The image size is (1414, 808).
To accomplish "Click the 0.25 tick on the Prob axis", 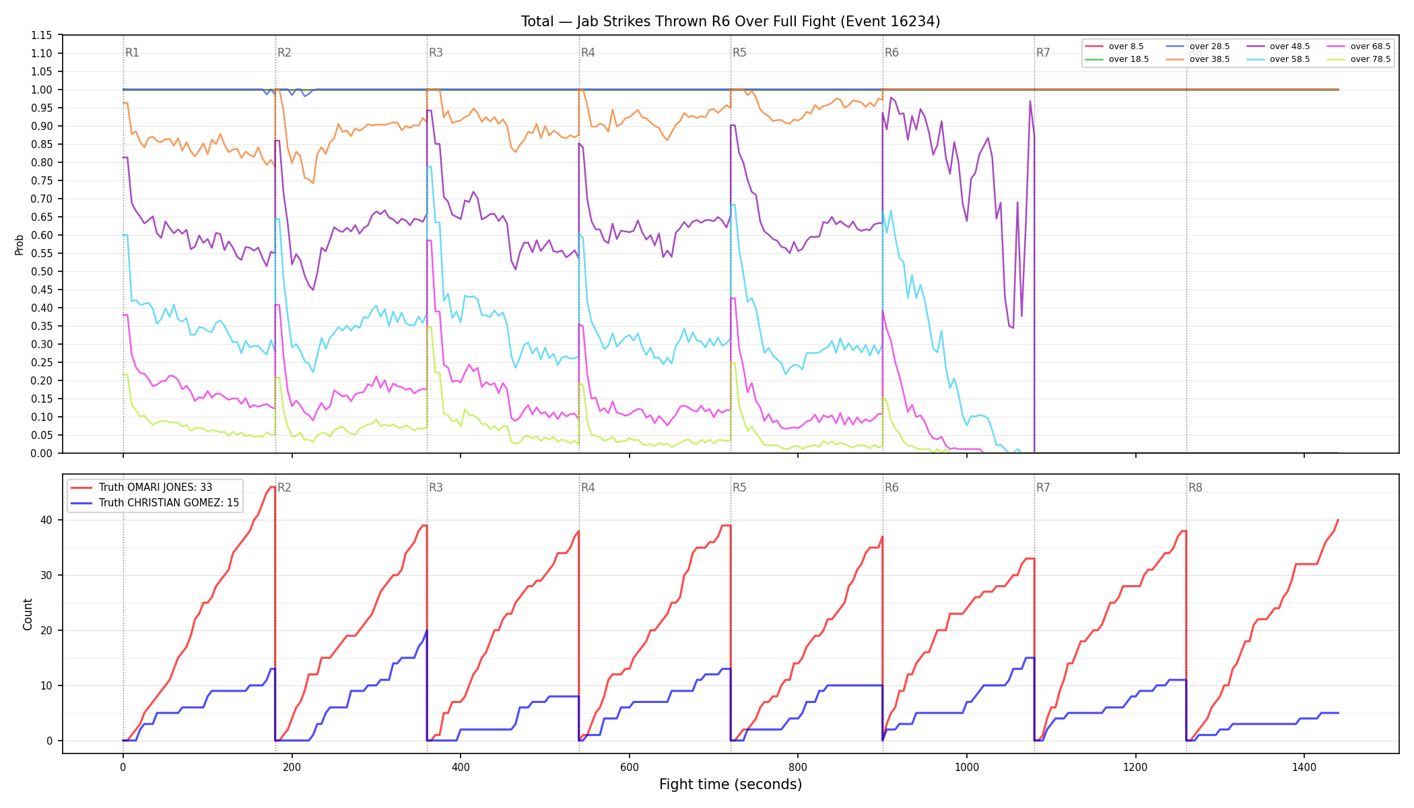I will tap(41, 362).
